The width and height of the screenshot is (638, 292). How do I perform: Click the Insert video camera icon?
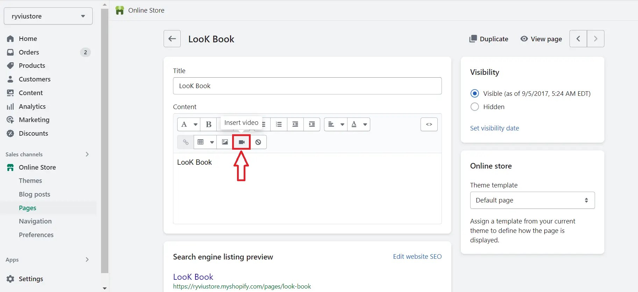242,142
